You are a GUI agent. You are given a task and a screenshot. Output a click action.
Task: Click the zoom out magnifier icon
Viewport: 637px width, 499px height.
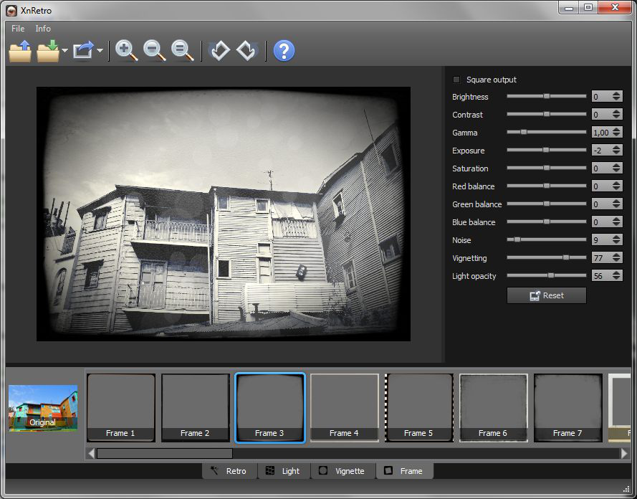[x=155, y=51]
